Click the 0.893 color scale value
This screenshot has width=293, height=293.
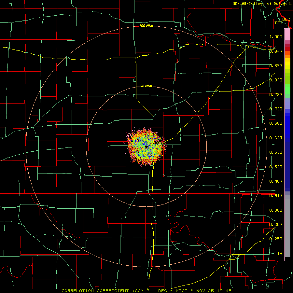276,65
